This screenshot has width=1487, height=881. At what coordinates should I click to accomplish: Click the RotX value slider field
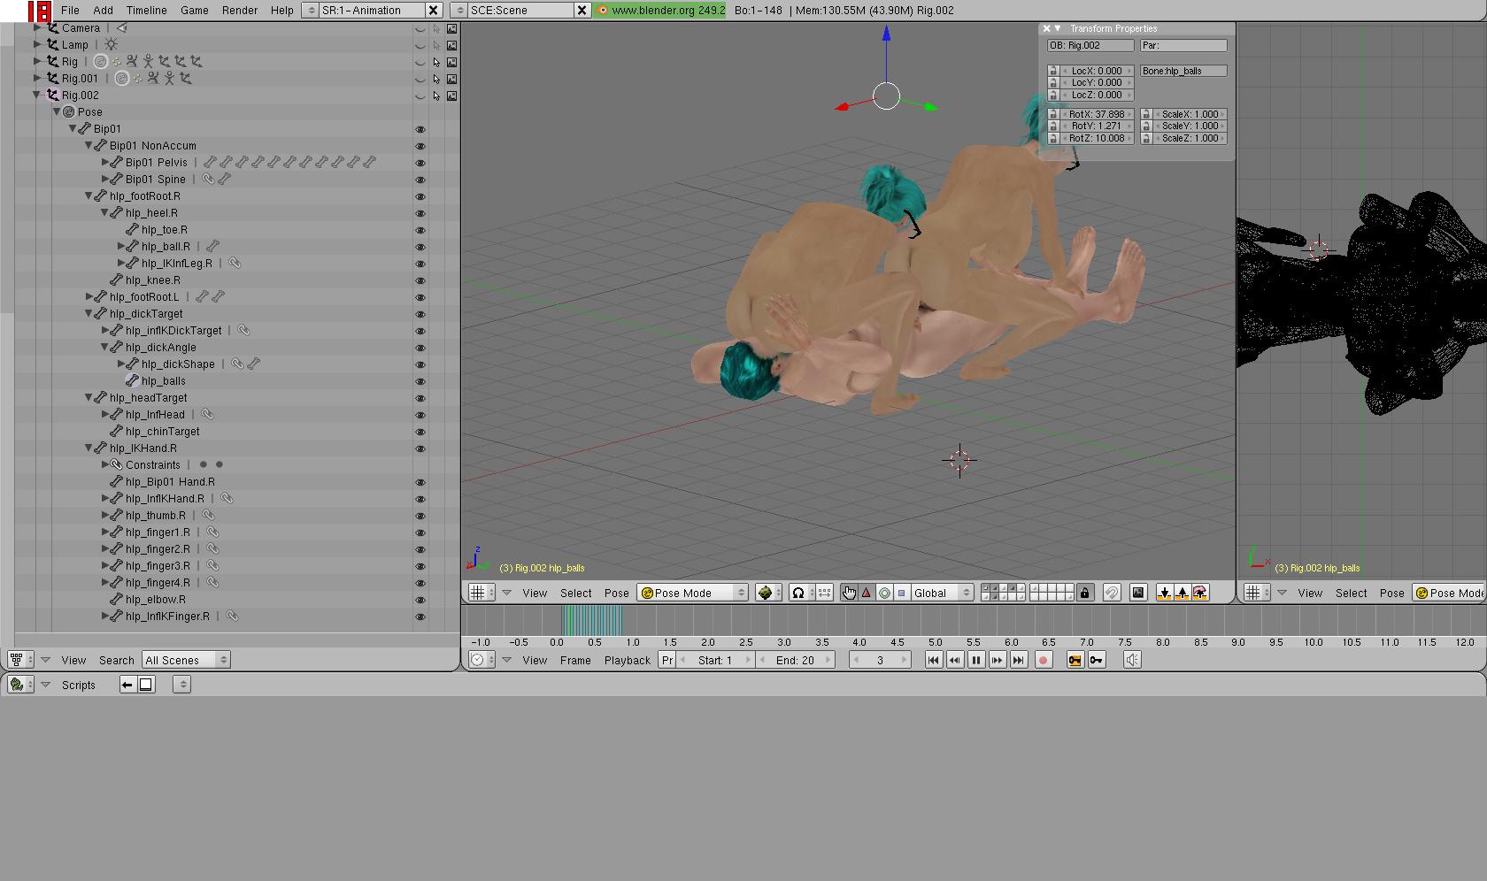1096,114
